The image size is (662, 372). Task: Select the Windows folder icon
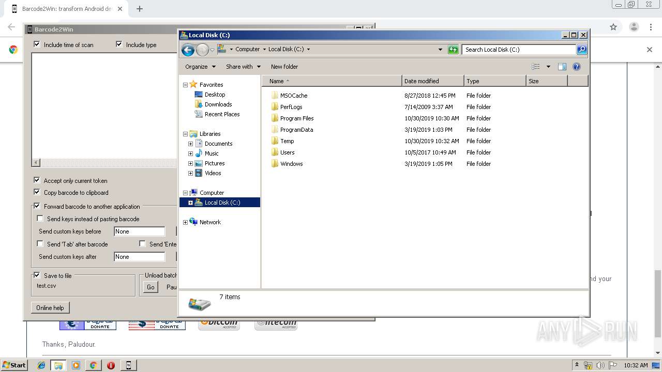pos(275,164)
